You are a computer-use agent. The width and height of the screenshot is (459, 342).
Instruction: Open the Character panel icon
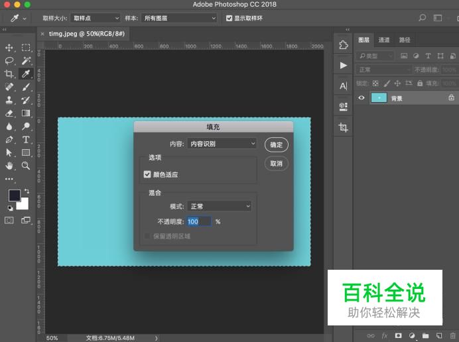[x=344, y=86]
